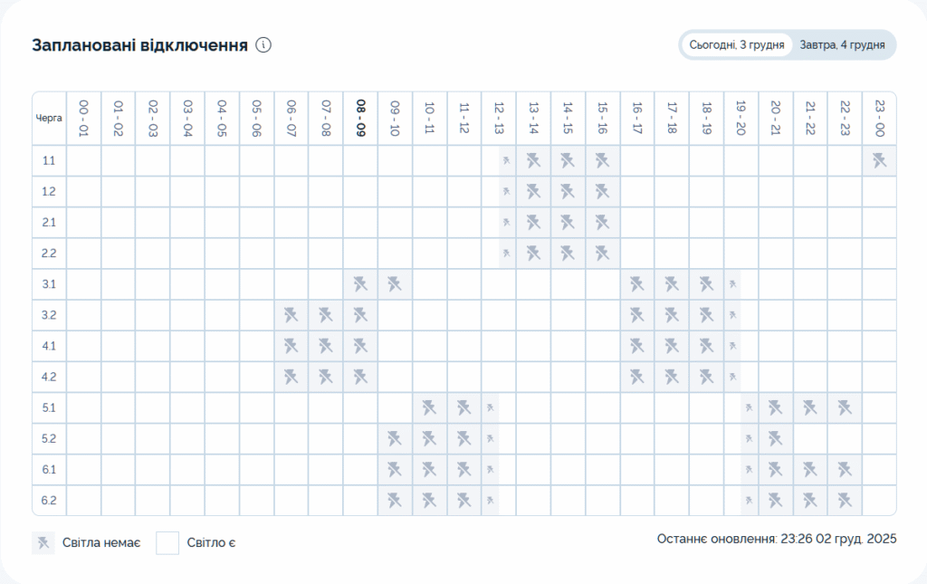Click the Світло є legend swatch
The height and width of the screenshot is (584, 927).
click(167, 543)
